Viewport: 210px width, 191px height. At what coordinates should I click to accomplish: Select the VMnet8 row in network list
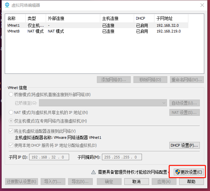point(97,31)
